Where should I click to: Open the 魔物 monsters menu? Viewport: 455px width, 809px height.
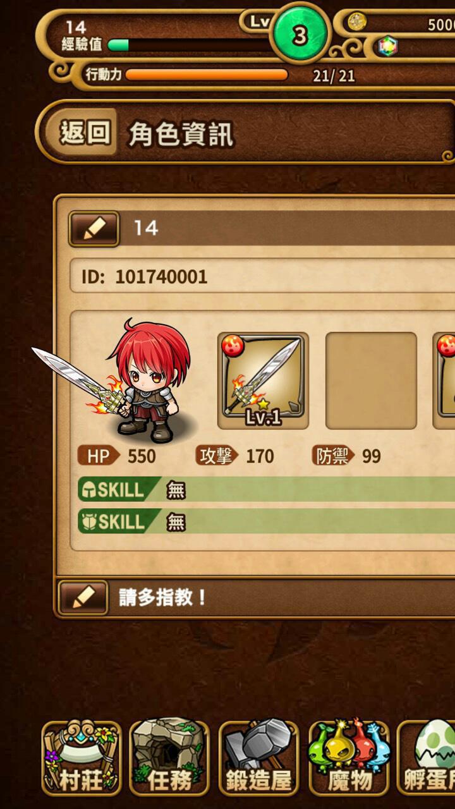349,757
